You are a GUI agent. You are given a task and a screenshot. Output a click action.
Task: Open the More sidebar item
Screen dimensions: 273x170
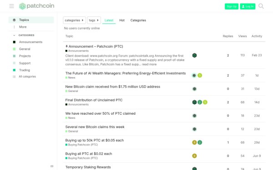point(31,27)
